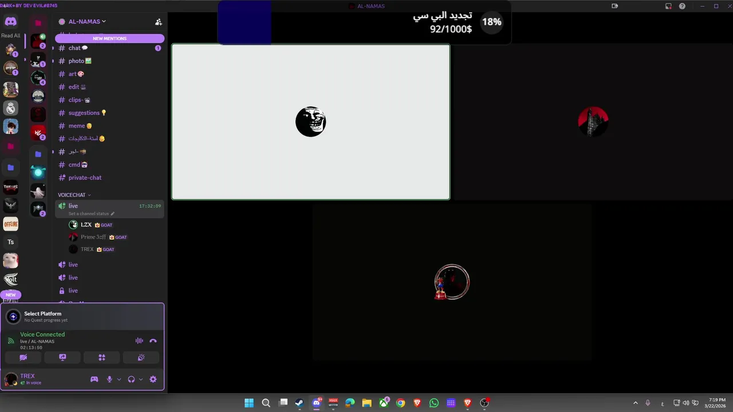Open File Explorer from taskbar
The image size is (733, 412).
click(x=366, y=403)
